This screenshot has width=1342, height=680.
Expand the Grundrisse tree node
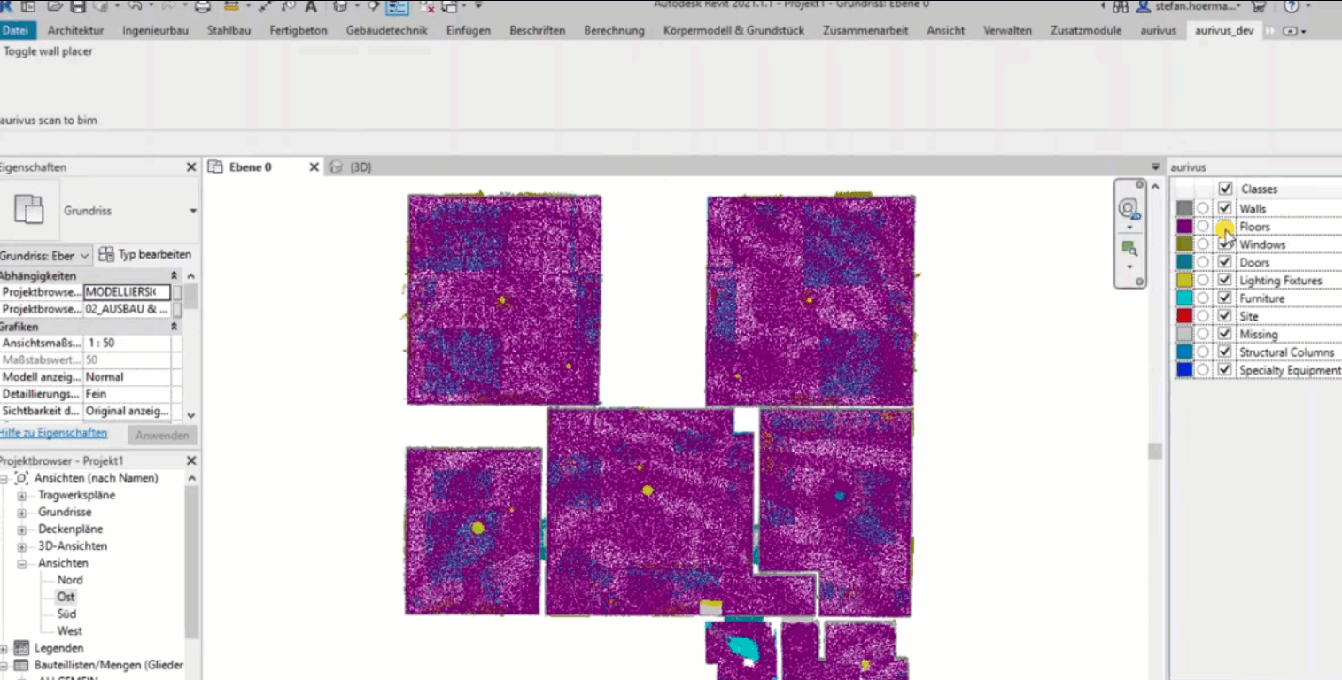[22, 513]
